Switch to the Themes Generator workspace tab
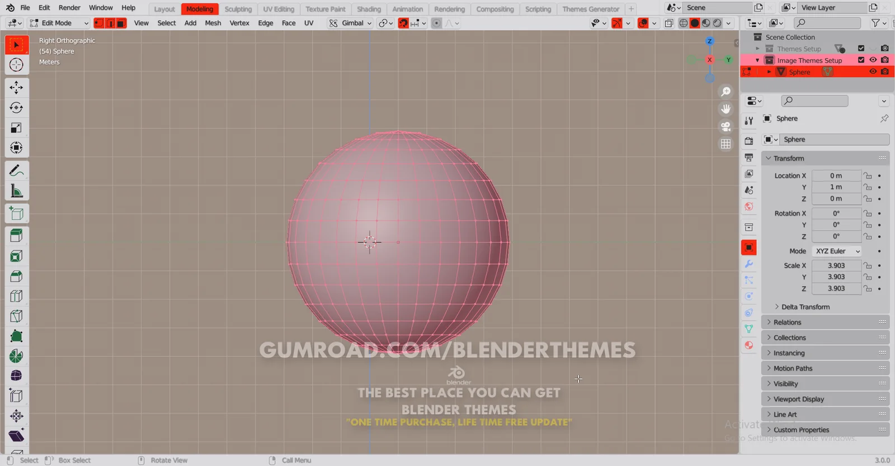This screenshot has width=895, height=466. 591,9
